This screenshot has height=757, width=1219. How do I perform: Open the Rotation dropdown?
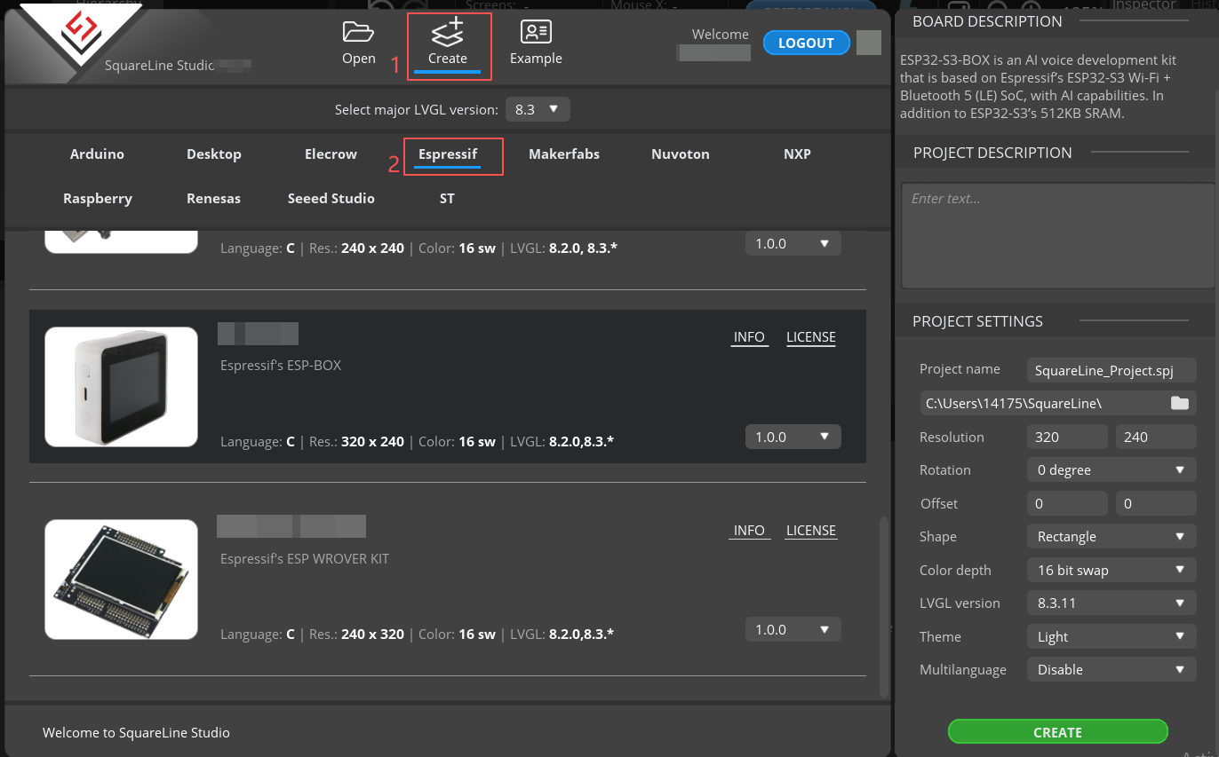[x=1111, y=469]
